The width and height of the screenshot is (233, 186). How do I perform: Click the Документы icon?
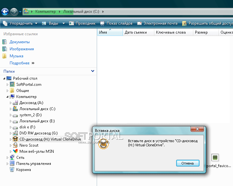(4, 42)
